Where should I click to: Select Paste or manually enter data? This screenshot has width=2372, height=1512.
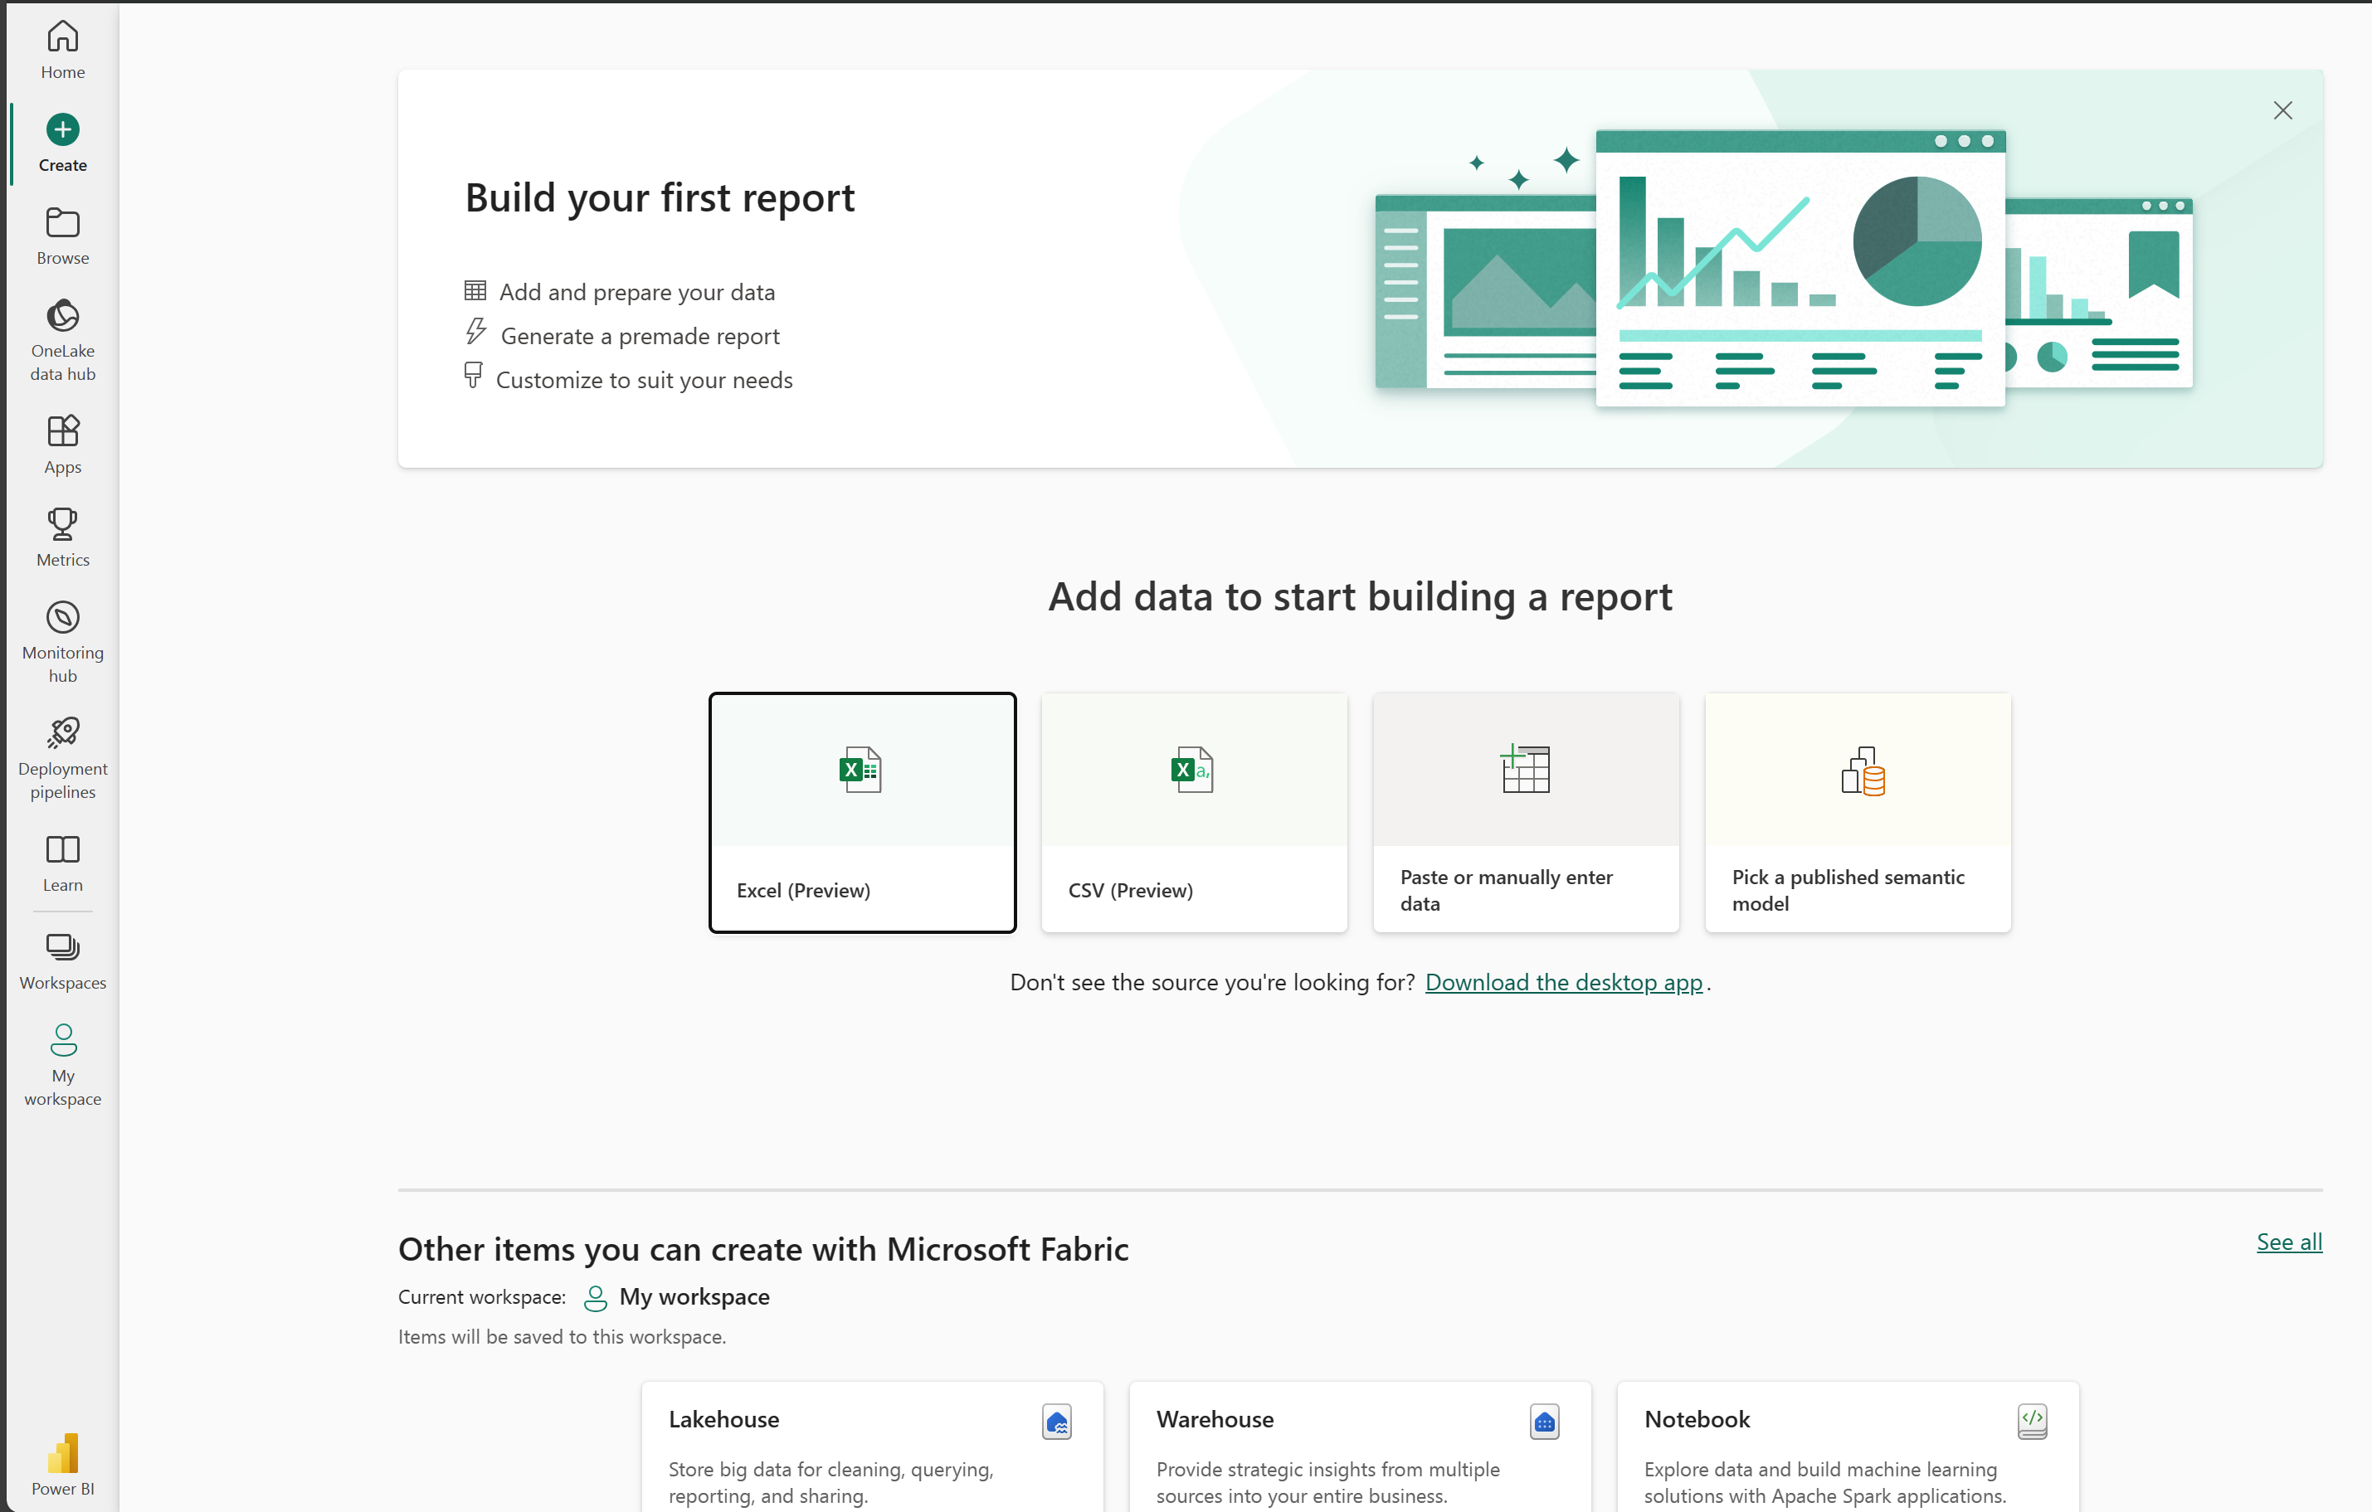[x=1525, y=810]
